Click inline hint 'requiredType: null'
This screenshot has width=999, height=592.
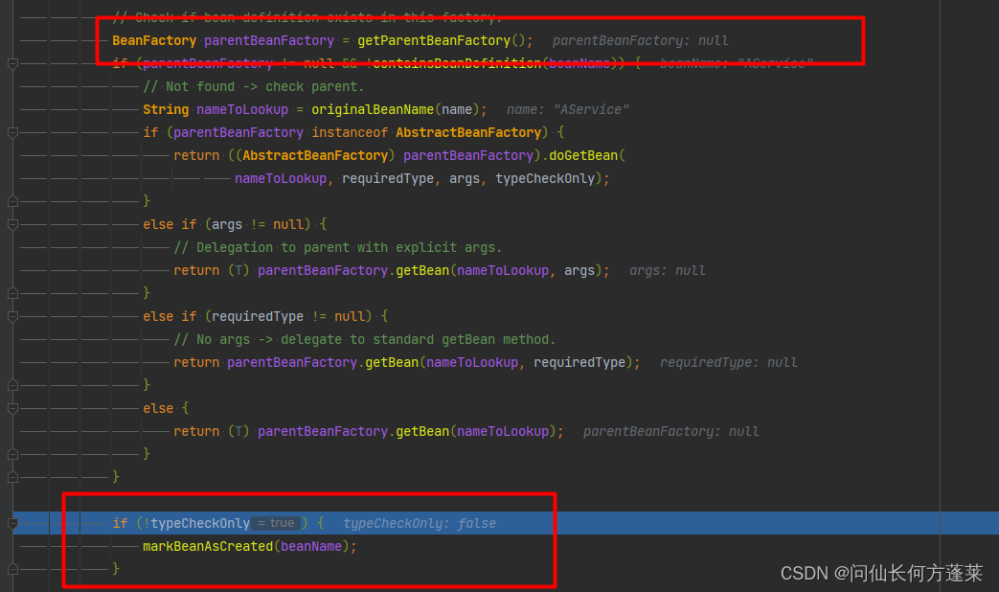click(x=728, y=362)
